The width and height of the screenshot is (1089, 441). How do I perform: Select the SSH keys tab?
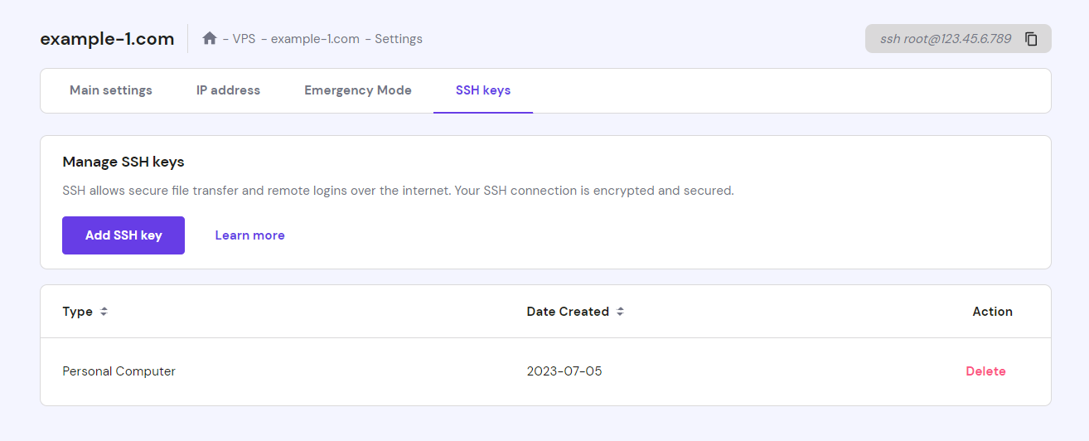[483, 90]
